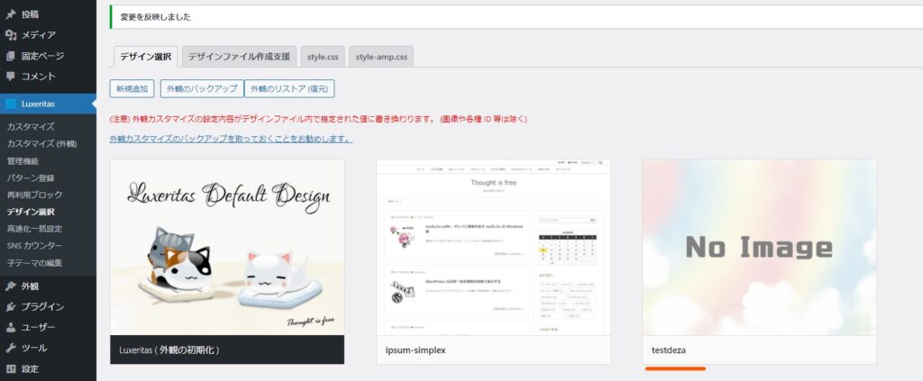Open 子テーマの編集 in the sidebar
Screen dimensions: 923x381
coord(35,263)
